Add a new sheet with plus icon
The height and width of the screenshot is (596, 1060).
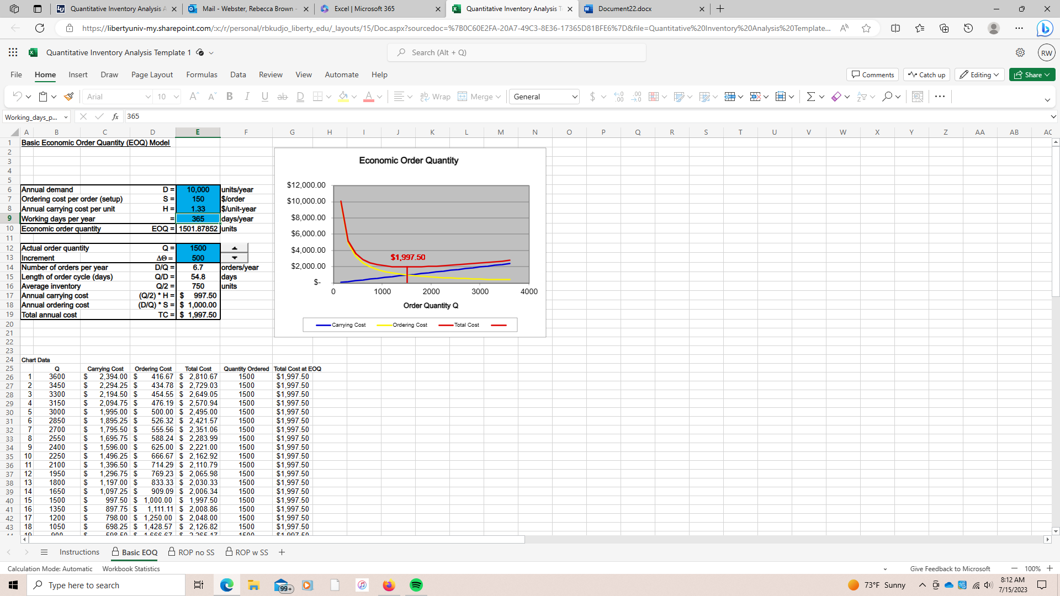[282, 552]
